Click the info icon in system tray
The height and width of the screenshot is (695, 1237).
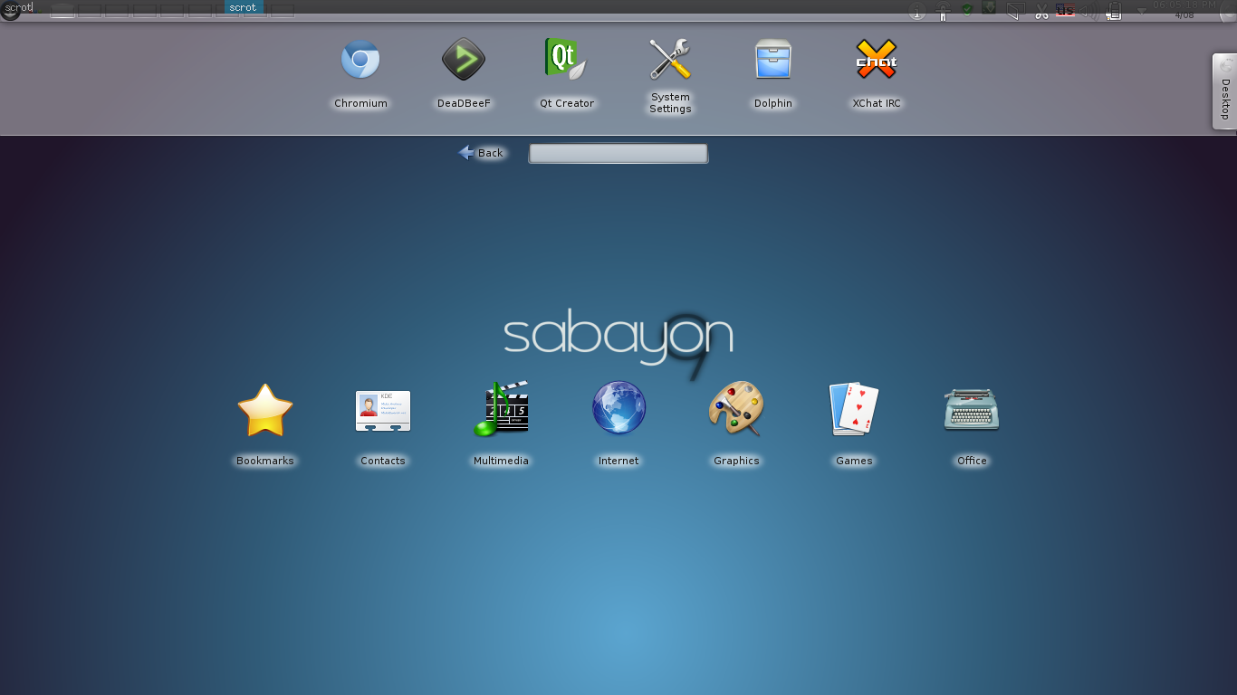(x=917, y=11)
